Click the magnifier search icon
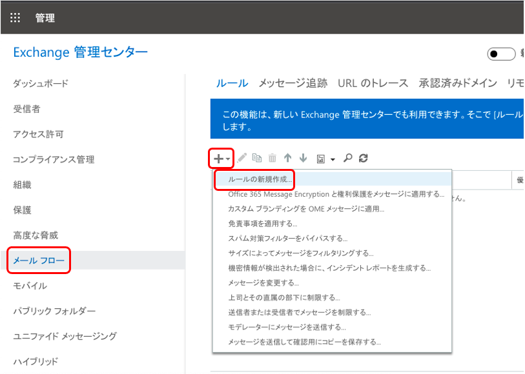The width and height of the screenshot is (525, 374). click(347, 158)
